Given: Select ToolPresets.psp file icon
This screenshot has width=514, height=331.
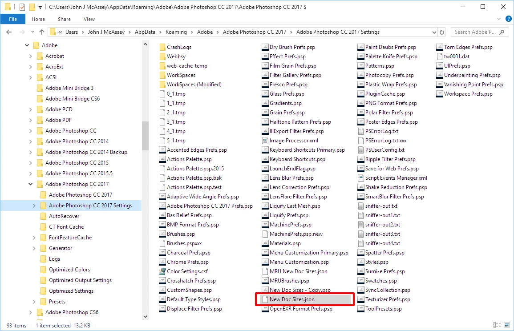Looking at the screenshot, I should click(361, 309).
